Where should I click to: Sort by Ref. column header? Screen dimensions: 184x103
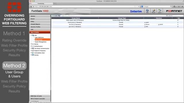pos(178,18)
